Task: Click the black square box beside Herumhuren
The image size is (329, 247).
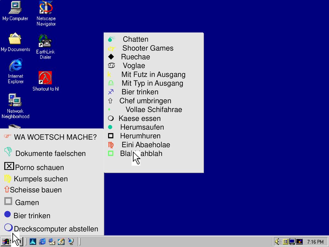Action: pos(111,136)
